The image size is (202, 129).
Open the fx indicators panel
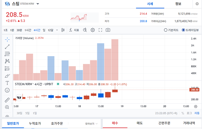(x=70, y=30)
